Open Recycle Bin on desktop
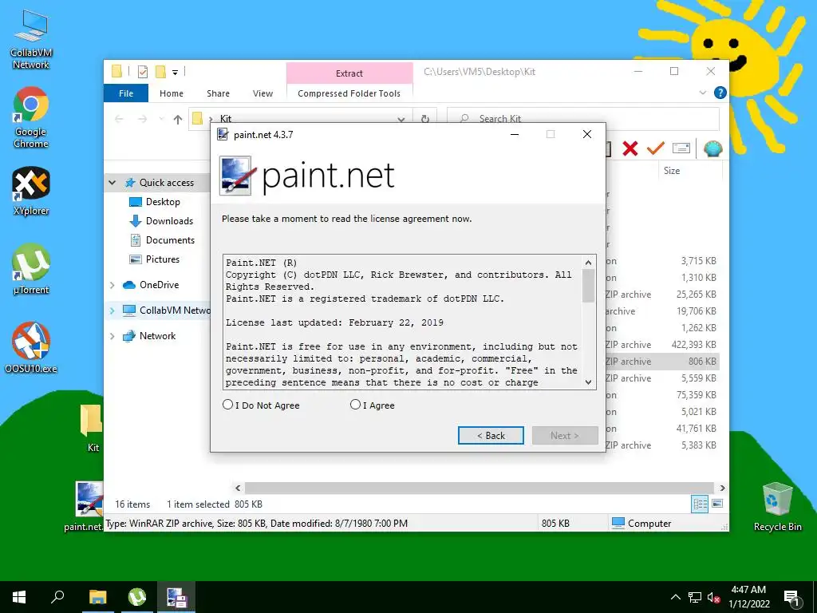Viewport: 817px width, 613px height. tap(777, 507)
